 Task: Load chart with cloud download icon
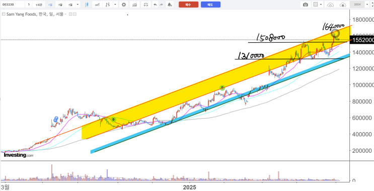(x=330, y=5)
